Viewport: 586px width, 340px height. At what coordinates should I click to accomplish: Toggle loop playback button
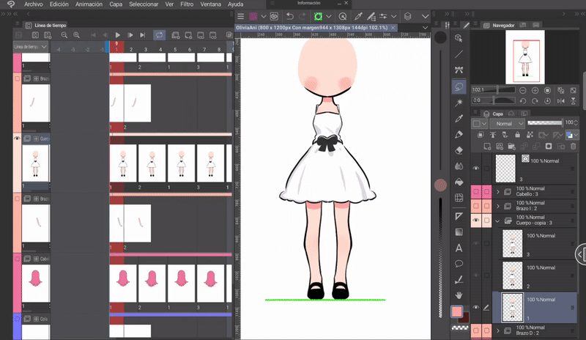click(159, 34)
